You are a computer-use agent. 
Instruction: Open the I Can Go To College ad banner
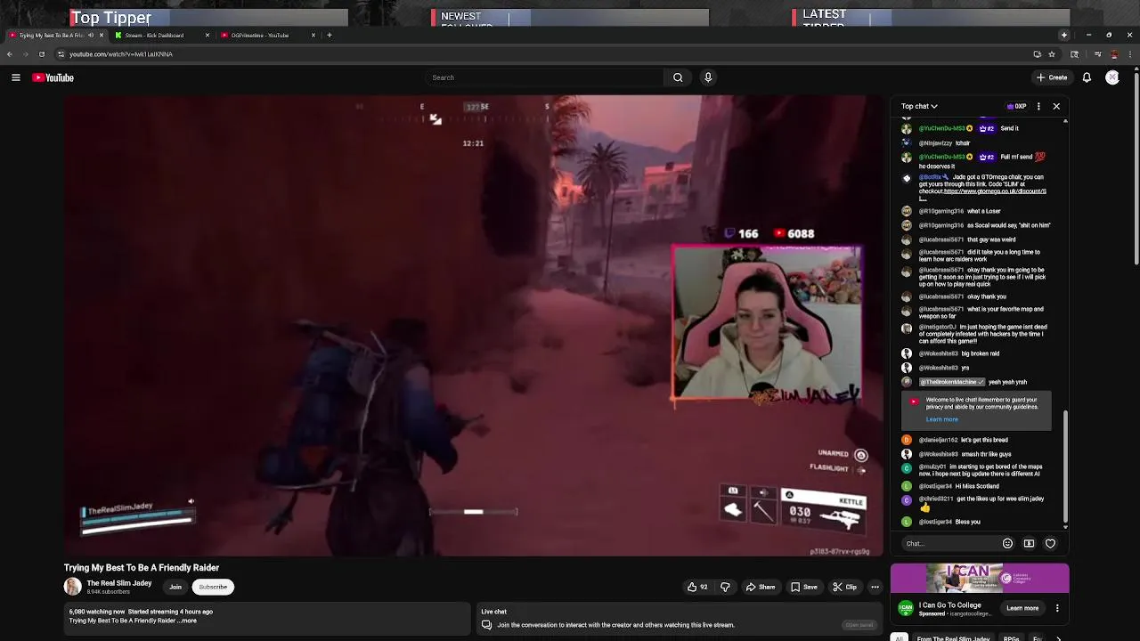tap(980, 578)
